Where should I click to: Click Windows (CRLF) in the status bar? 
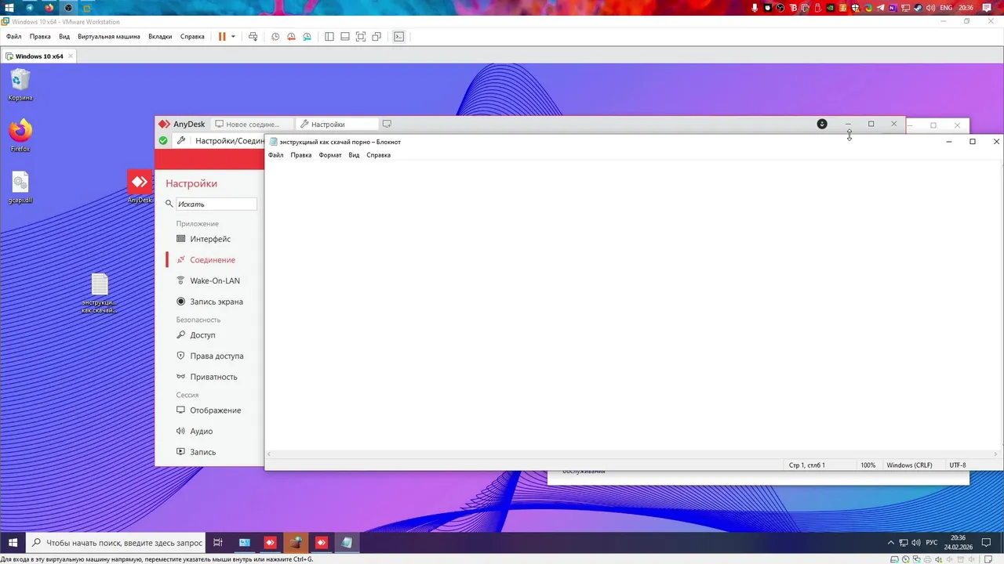(x=909, y=465)
